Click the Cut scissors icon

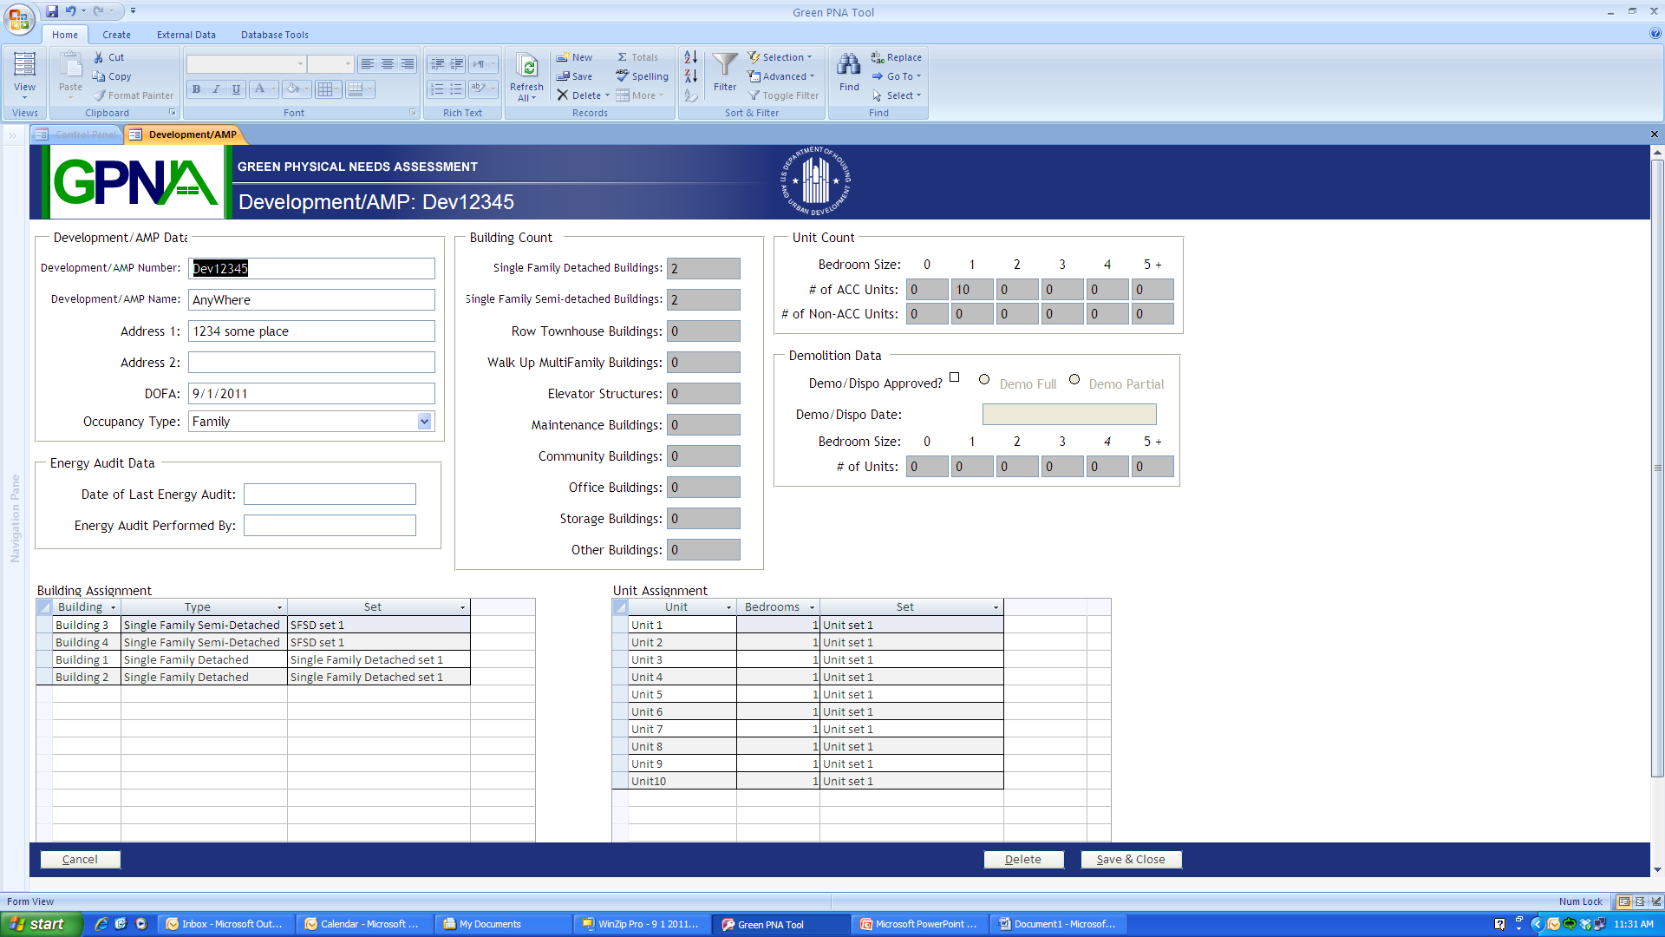(x=99, y=57)
